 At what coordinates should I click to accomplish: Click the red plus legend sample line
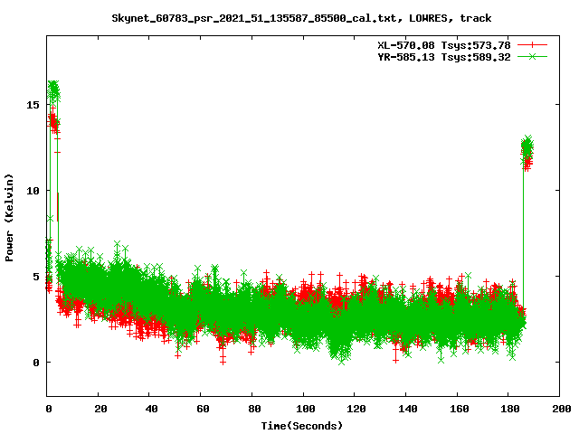[x=532, y=45]
